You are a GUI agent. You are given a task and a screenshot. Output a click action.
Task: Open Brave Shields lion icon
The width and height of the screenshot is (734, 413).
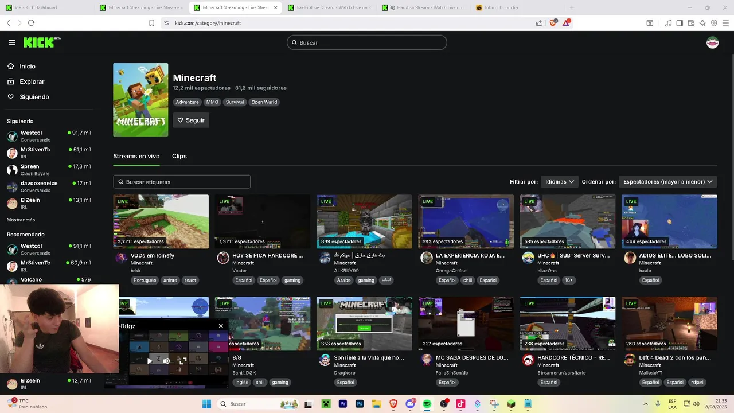[x=553, y=23]
